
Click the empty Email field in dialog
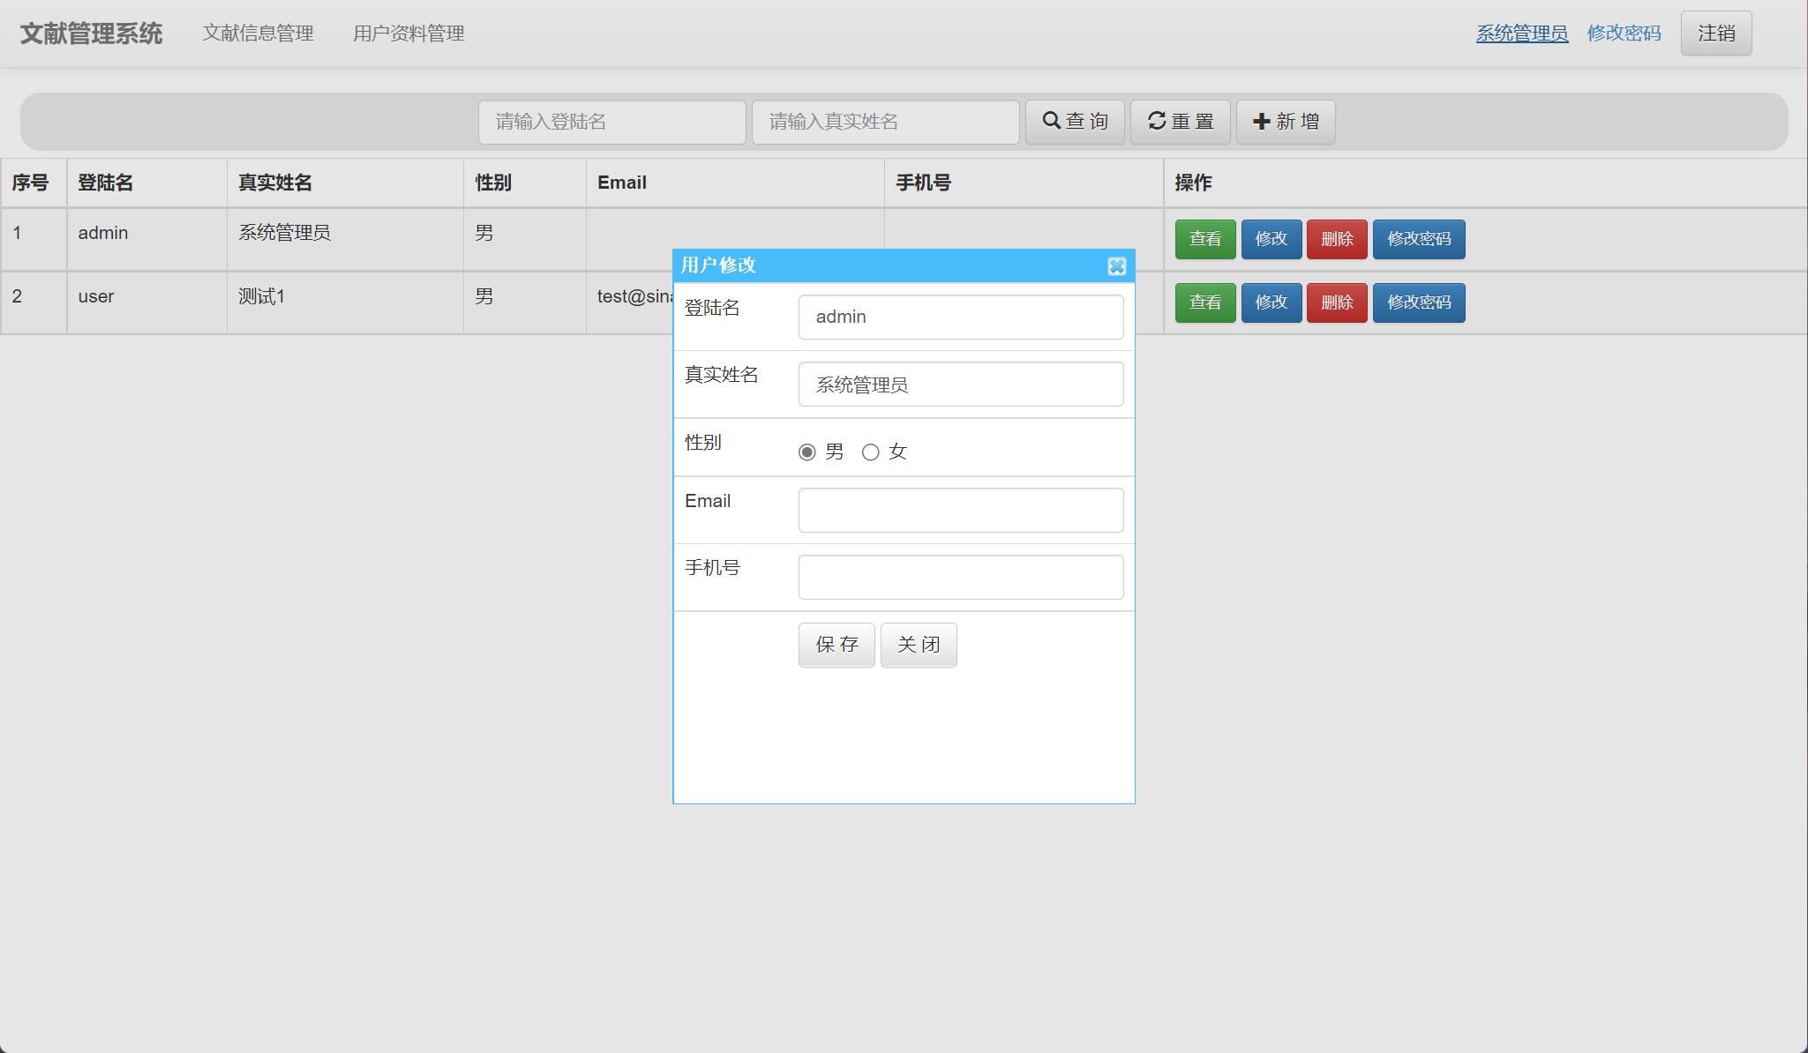click(x=960, y=510)
